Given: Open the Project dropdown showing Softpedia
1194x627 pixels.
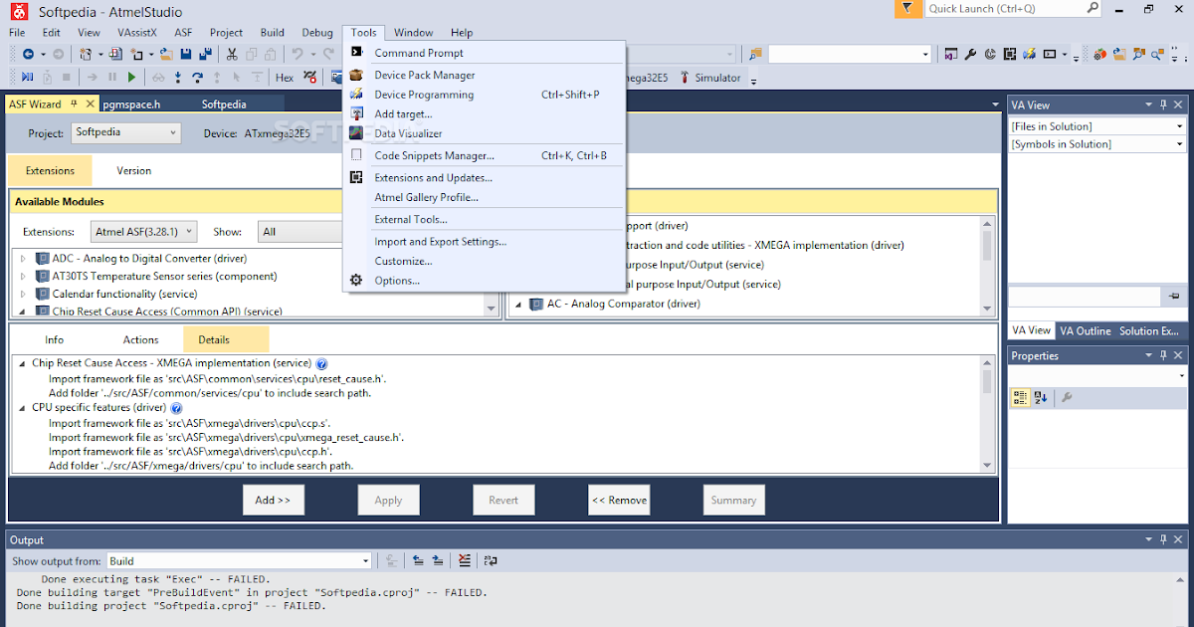Looking at the screenshot, I should pyautogui.click(x=125, y=132).
